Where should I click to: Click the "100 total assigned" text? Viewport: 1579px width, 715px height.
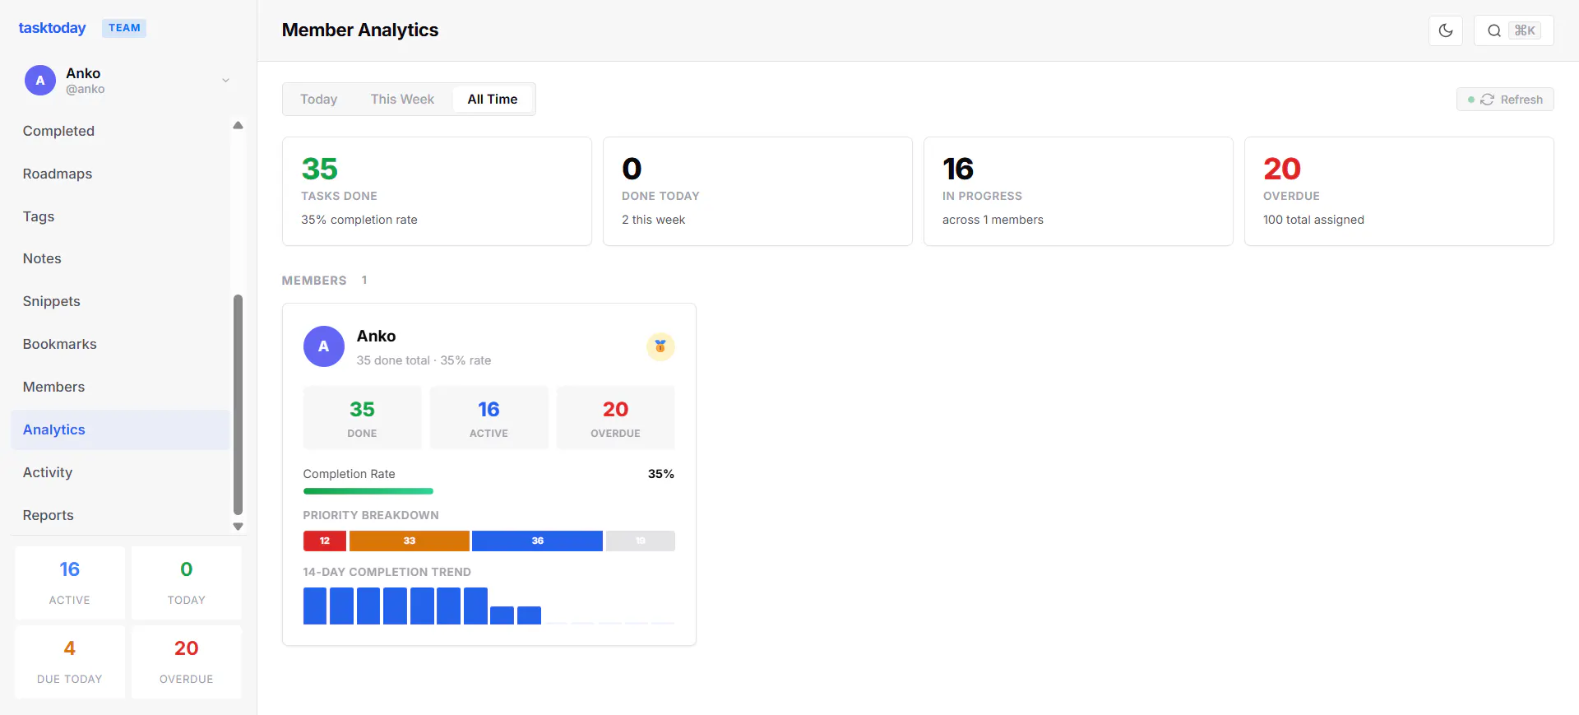tap(1313, 220)
